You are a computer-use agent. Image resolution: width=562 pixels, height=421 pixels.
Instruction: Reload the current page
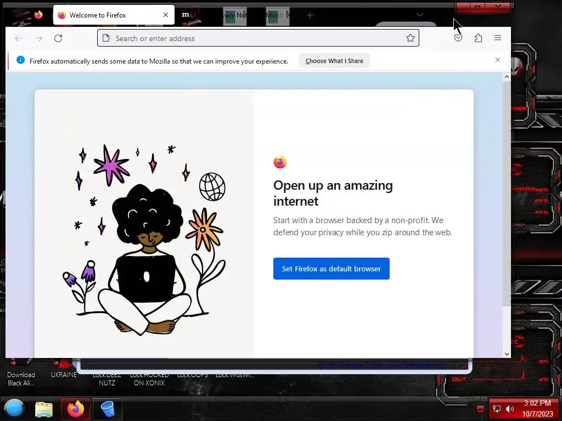pyautogui.click(x=58, y=38)
